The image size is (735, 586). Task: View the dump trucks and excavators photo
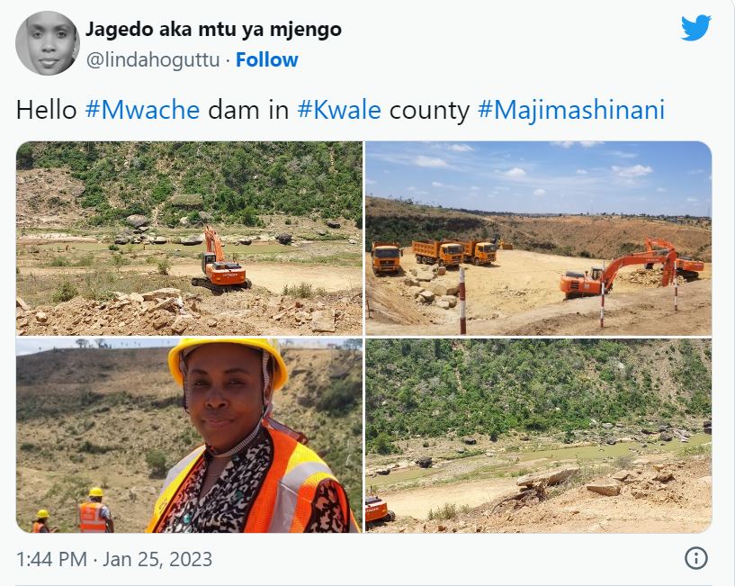coord(538,238)
